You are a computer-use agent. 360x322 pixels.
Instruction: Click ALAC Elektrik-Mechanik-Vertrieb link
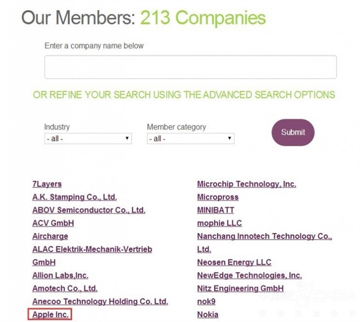click(x=92, y=249)
